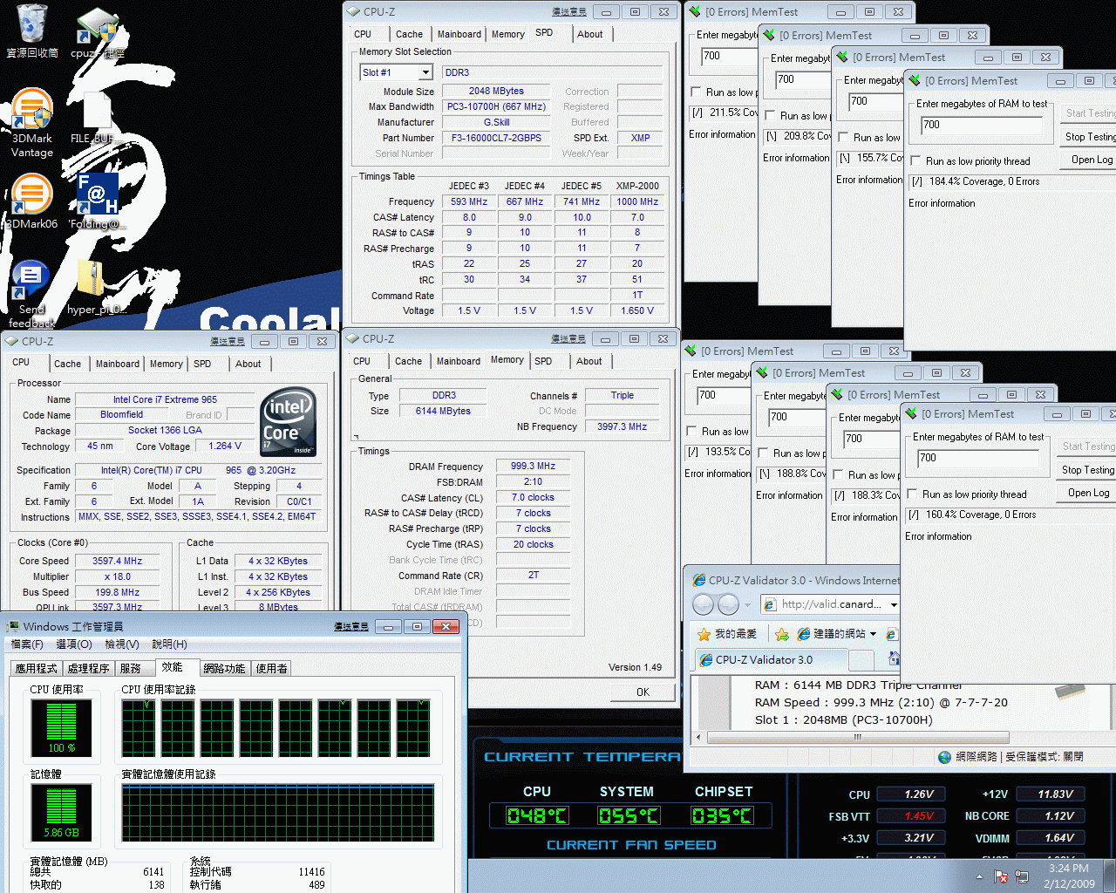Screen dimensions: 1116x893
Task: Click the page icon inside the IE address bar
Action: (770, 604)
